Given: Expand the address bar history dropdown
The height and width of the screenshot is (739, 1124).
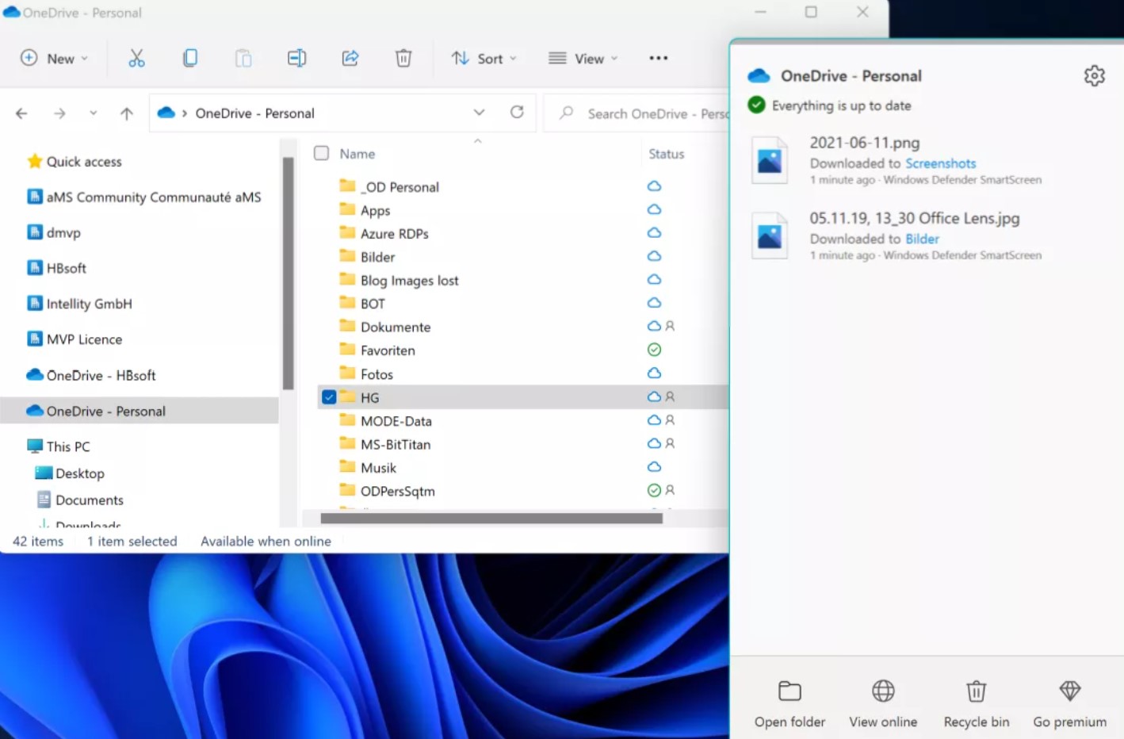Looking at the screenshot, I should (x=479, y=113).
